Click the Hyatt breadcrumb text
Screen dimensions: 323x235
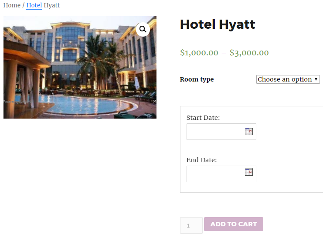52,5
